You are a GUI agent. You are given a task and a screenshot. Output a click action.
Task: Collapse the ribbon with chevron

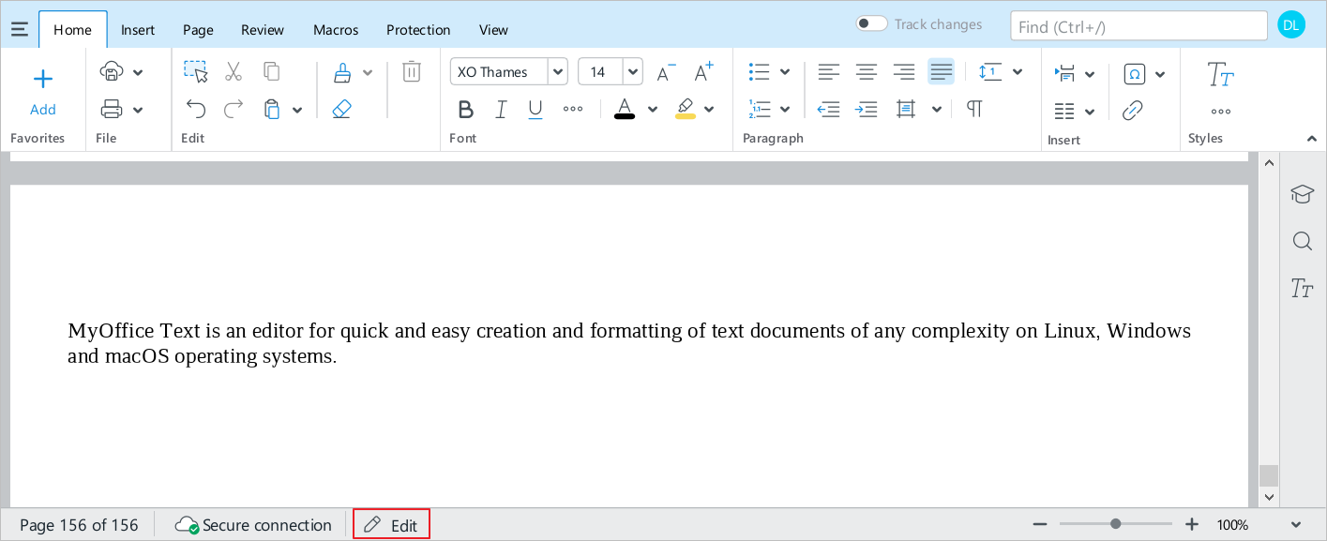tap(1312, 139)
